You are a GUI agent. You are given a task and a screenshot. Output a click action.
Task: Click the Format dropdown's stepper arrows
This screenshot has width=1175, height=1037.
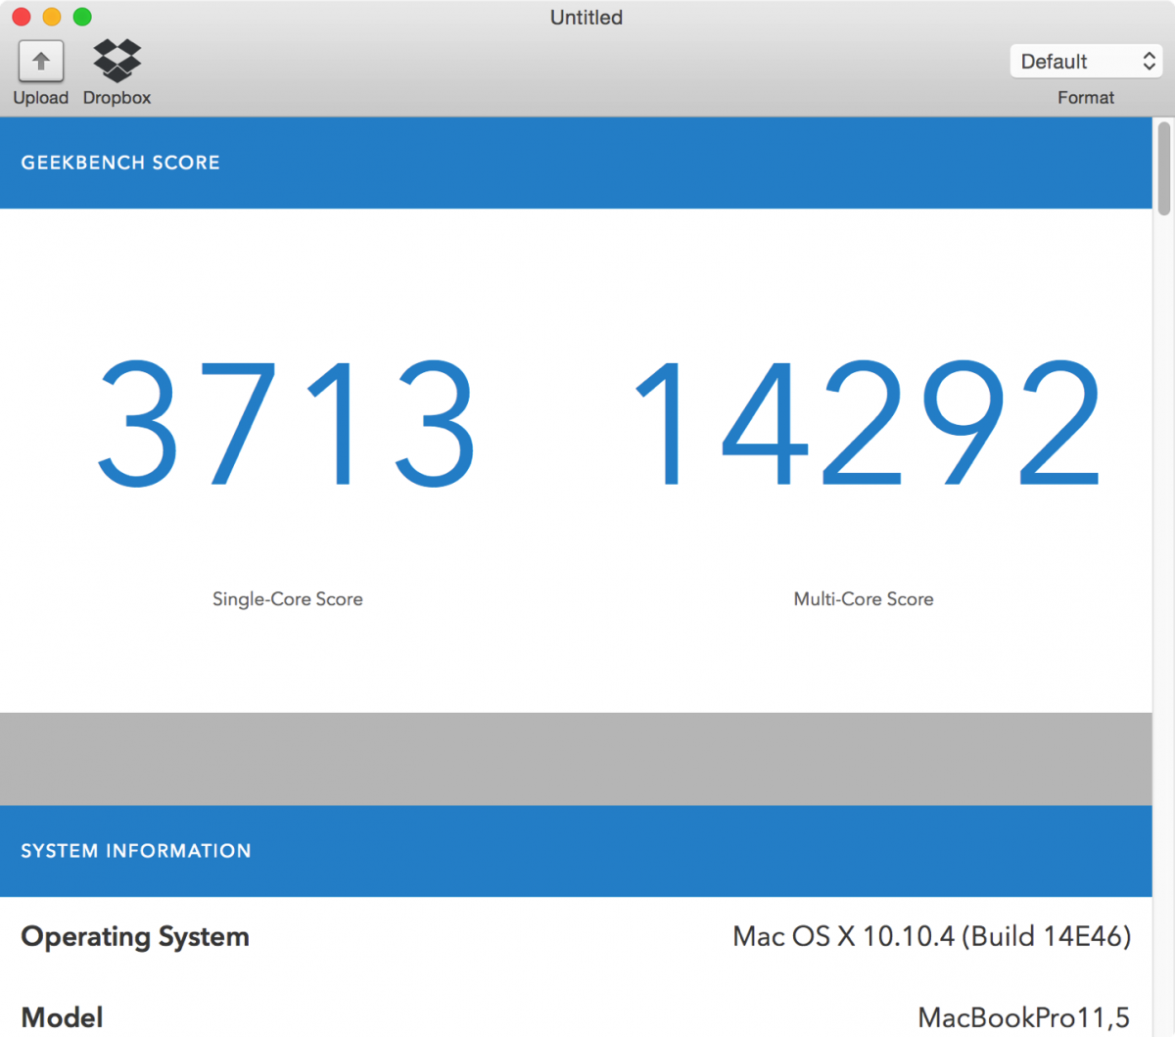1148,61
